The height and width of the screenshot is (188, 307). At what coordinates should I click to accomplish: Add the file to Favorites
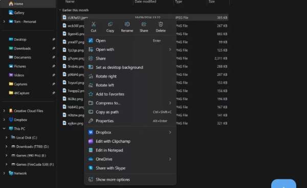130,94
